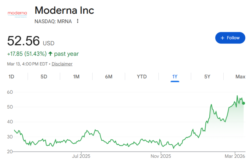The height and width of the screenshot is (164, 251).
Task: Follow Moderna stock
Action: point(230,38)
